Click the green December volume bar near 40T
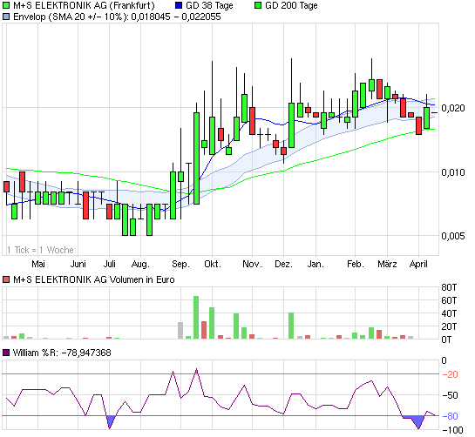The image size is (475, 437). 291,326
